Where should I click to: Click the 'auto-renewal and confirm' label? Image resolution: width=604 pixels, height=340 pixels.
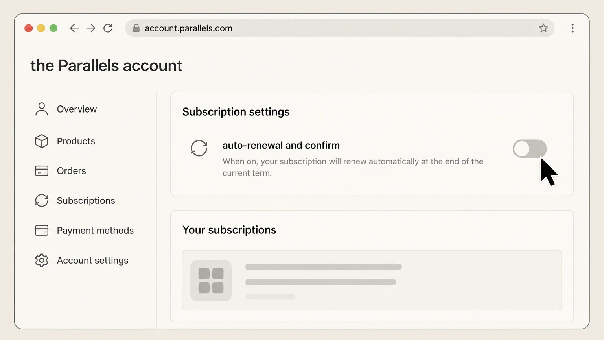[x=281, y=145]
